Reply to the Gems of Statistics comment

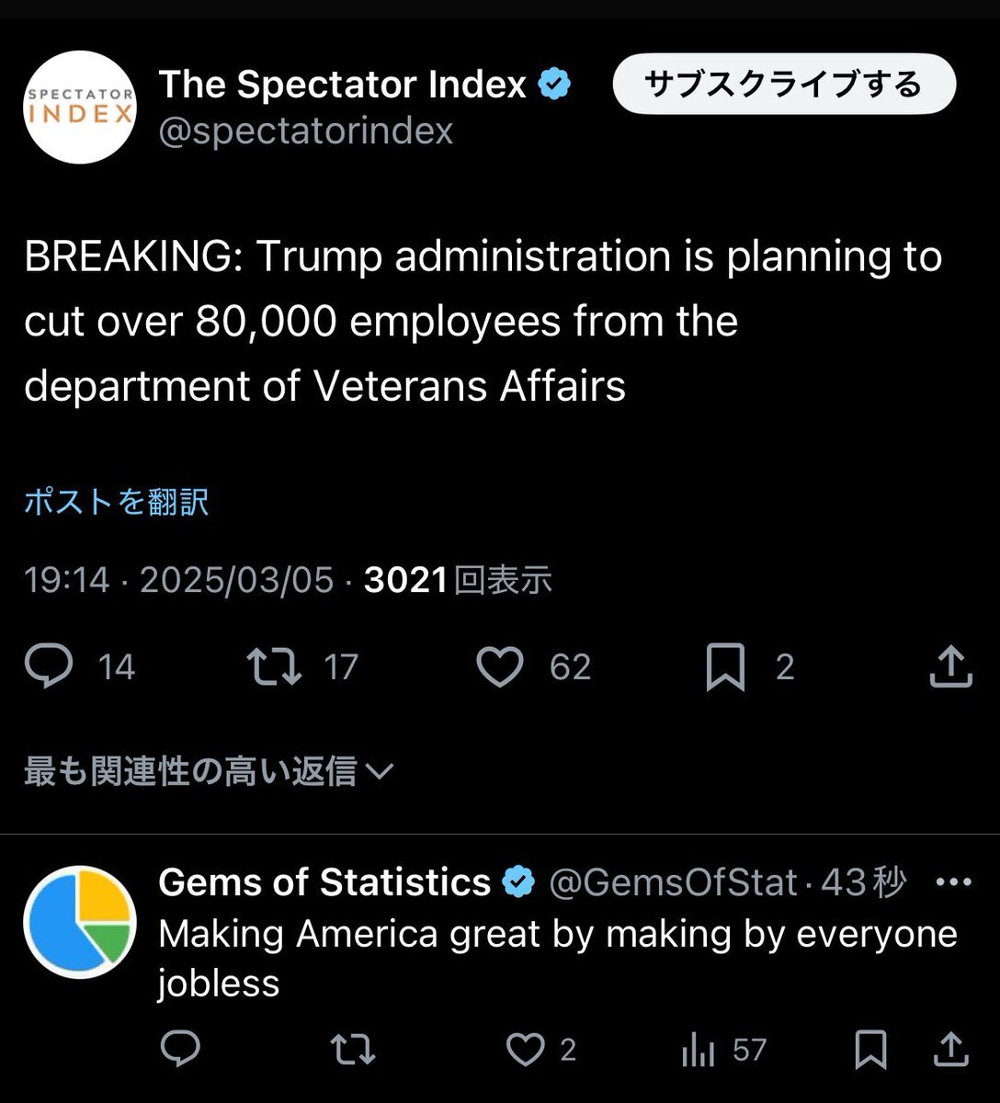tap(180, 1049)
